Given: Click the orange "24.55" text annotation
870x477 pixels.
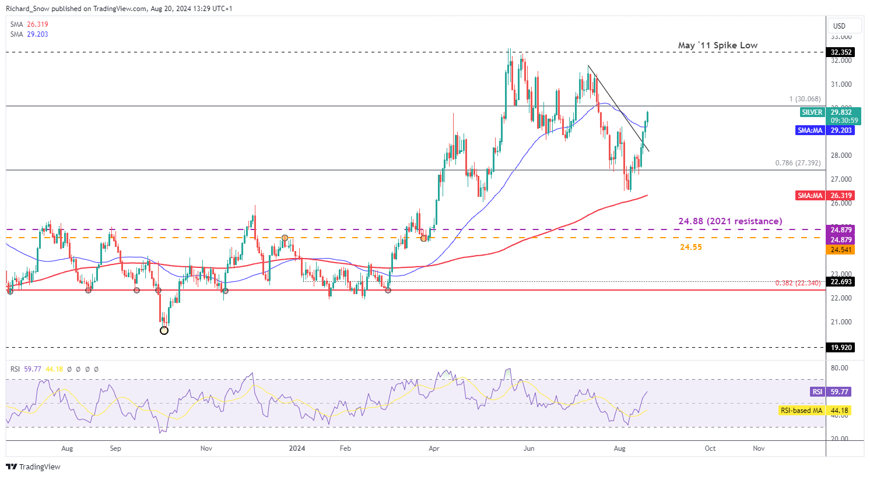Looking at the screenshot, I should (691, 247).
